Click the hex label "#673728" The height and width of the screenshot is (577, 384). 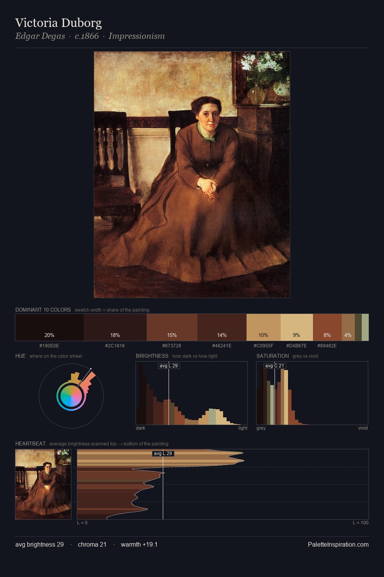tap(172, 346)
